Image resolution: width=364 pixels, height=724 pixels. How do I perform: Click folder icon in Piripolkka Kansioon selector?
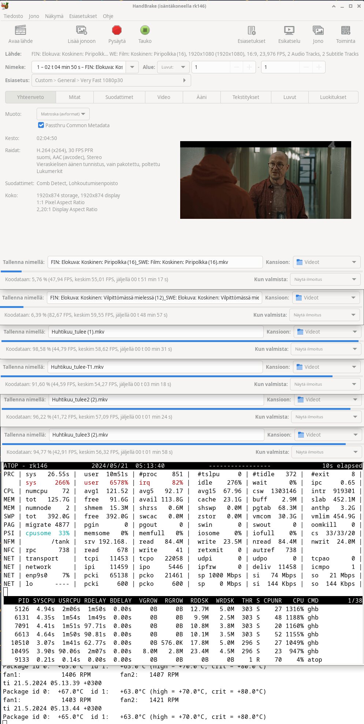300,262
